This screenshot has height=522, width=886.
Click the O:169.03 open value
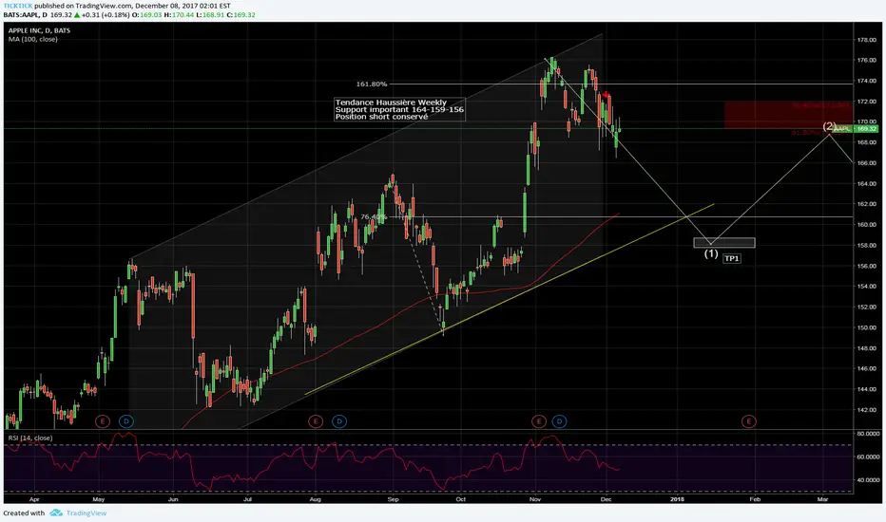coord(147,15)
